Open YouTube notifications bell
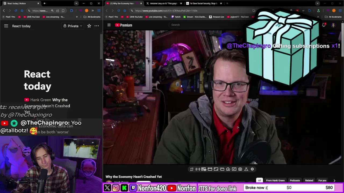The image size is (344, 193). click(324, 25)
